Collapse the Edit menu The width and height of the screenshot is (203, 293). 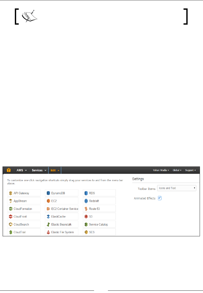coord(55,170)
